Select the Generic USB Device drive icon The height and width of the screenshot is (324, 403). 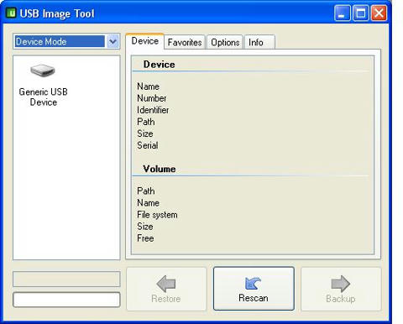pos(43,71)
